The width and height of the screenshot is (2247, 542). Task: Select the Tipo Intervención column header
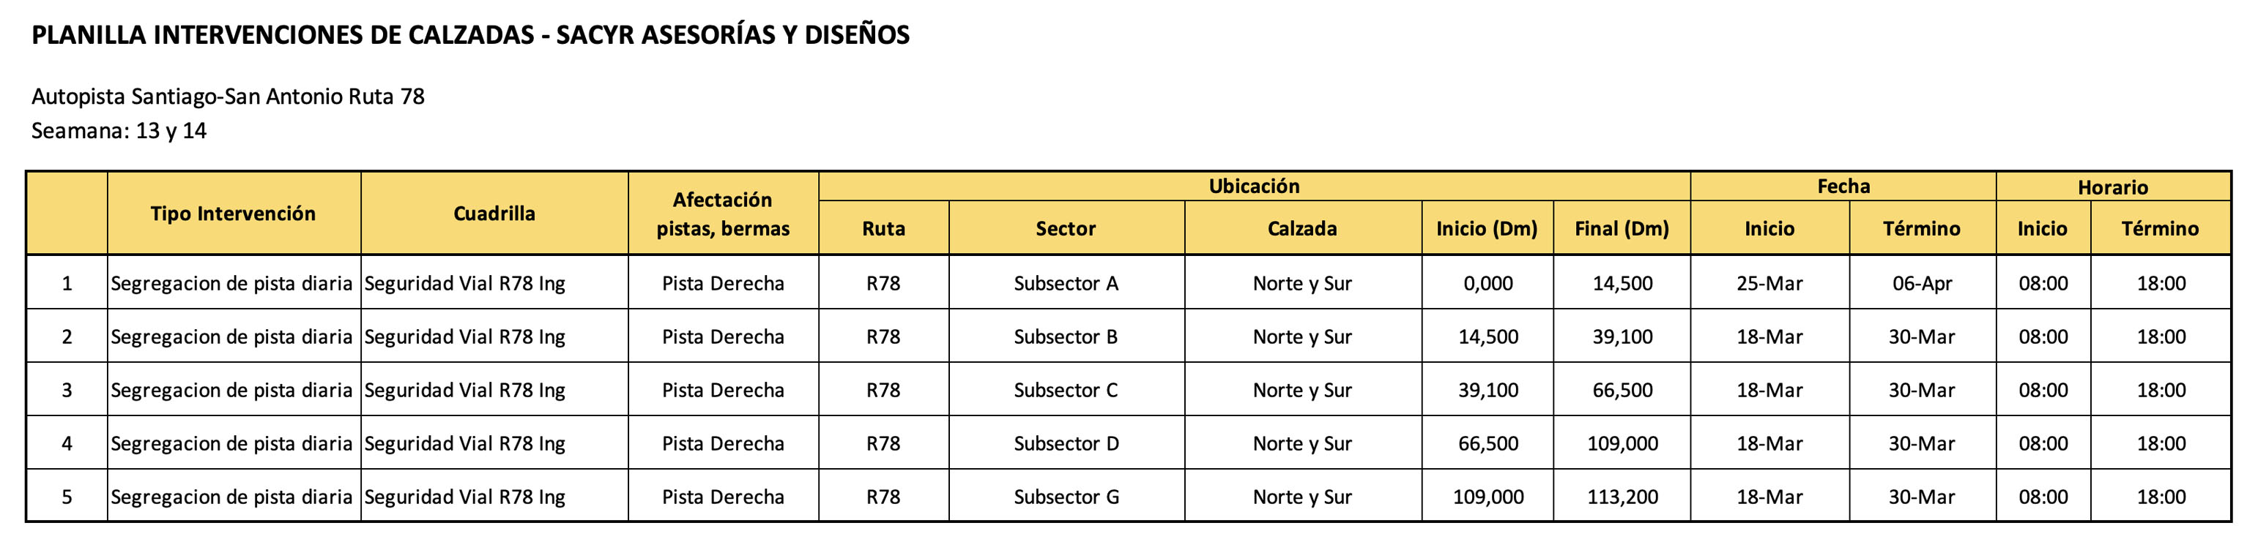coord(234,214)
